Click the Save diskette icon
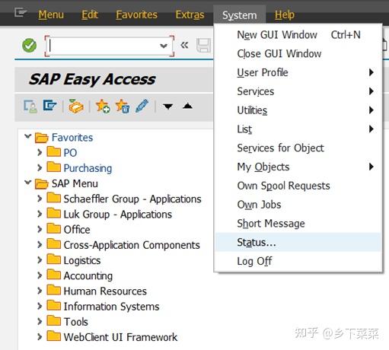 pos(203,46)
